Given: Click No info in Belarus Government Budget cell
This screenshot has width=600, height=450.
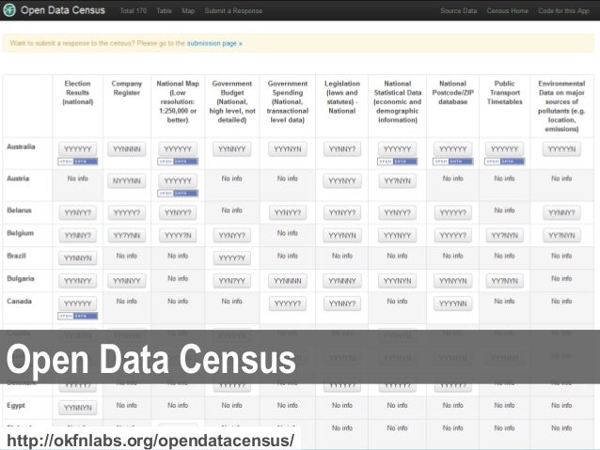Looking at the screenshot, I should tap(232, 210).
